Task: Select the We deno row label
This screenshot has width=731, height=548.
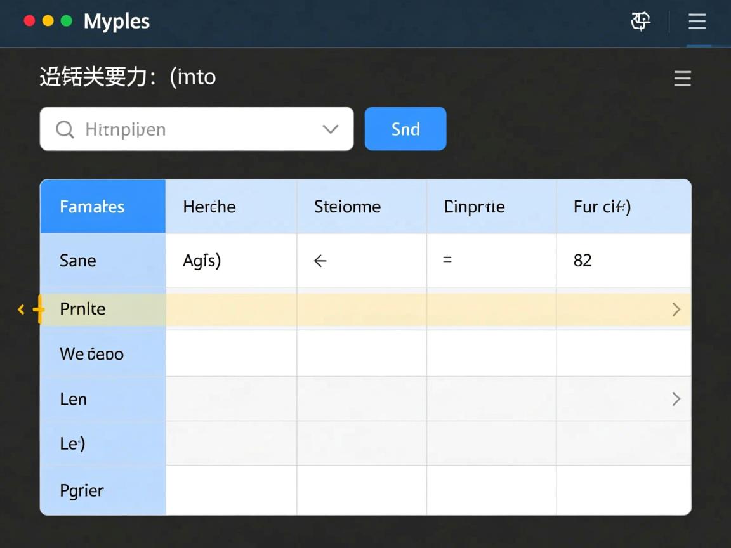Action: (x=91, y=354)
